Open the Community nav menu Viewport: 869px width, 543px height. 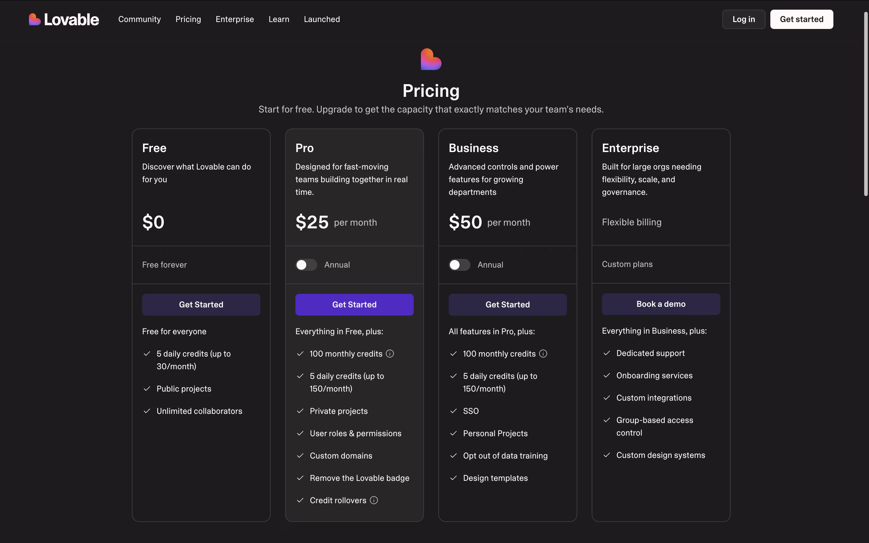point(139,19)
